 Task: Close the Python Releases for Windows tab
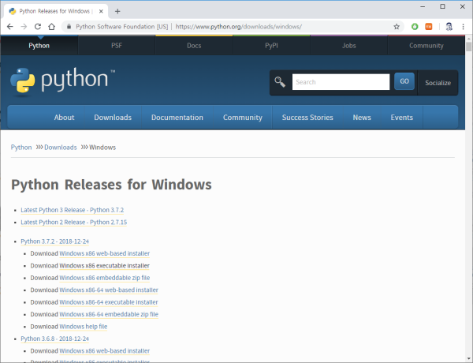click(101, 11)
